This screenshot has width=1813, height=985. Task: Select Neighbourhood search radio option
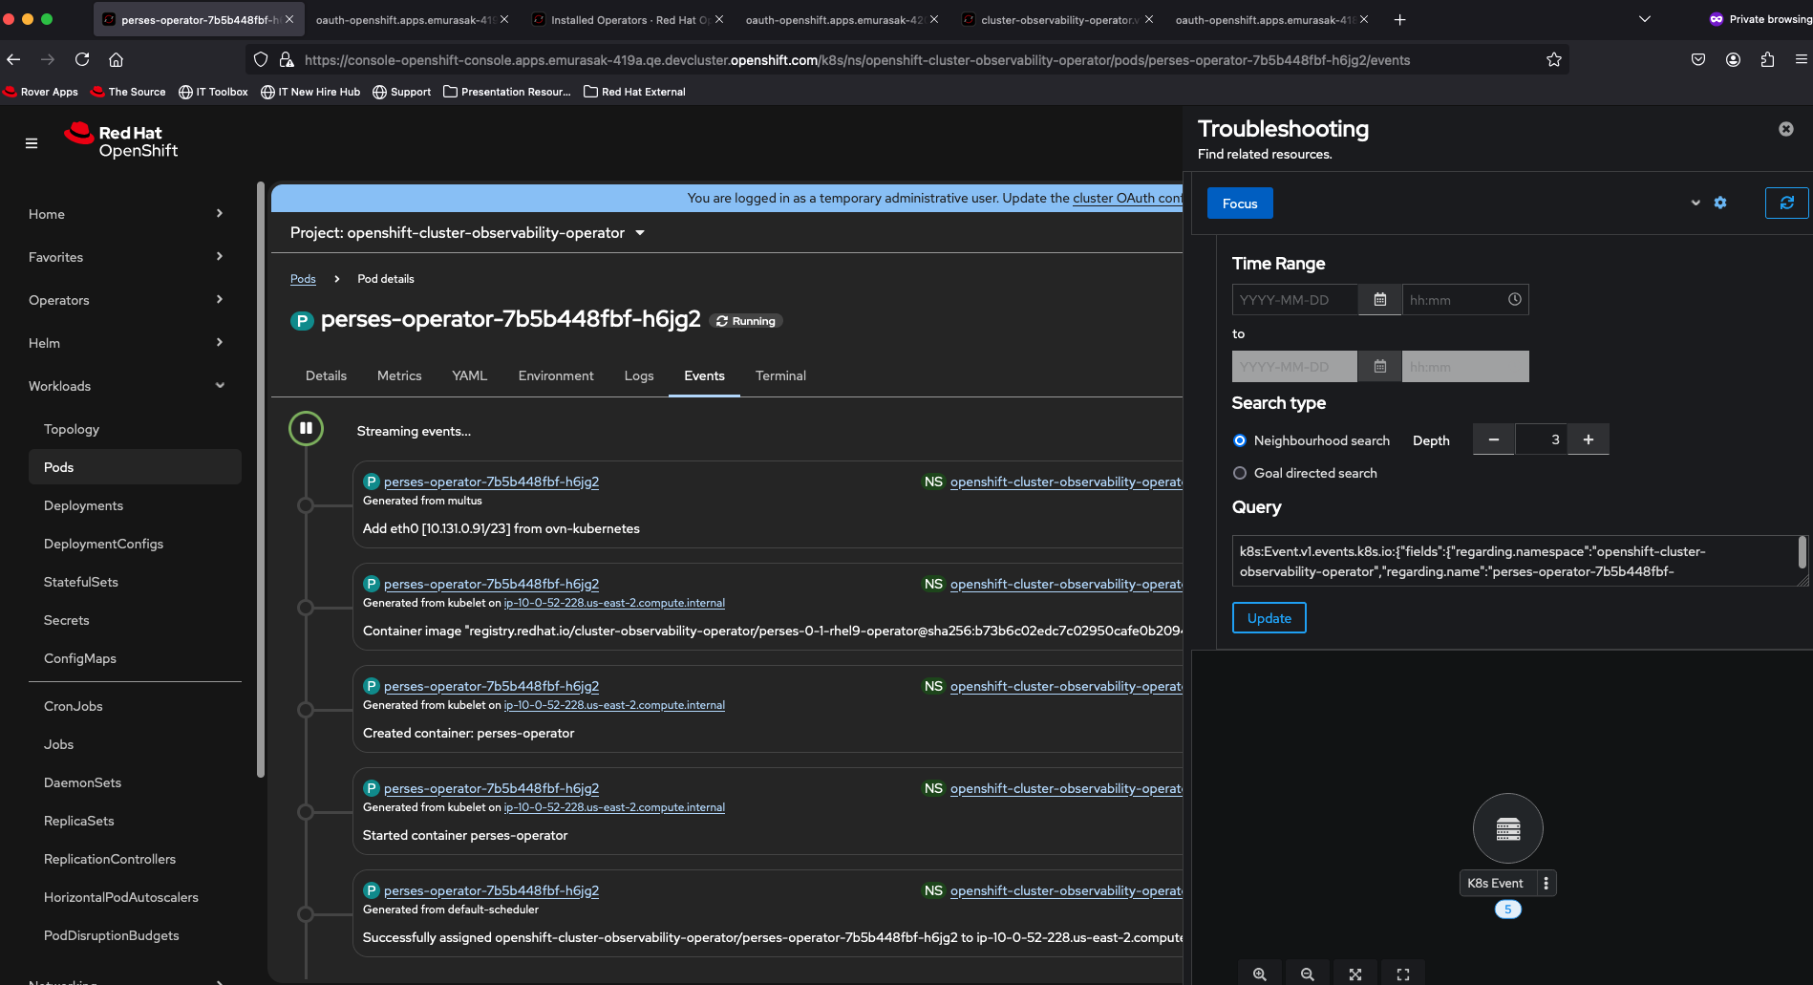click(x=1240, y=440)
